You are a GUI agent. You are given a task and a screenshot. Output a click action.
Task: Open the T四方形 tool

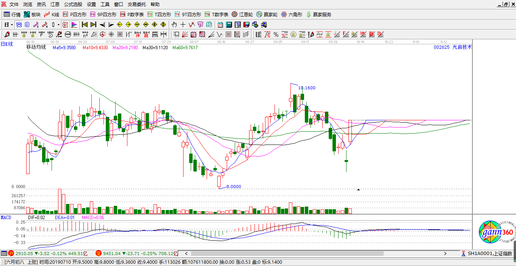pyautogui.click(x=159, y=14)
